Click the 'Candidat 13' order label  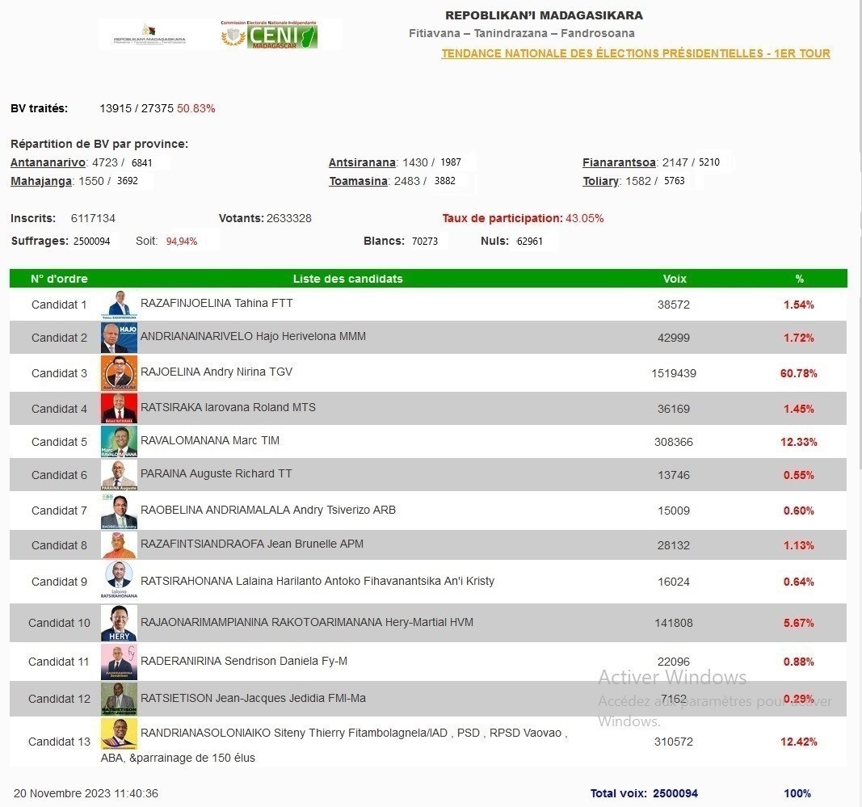[x=59, y=742]
